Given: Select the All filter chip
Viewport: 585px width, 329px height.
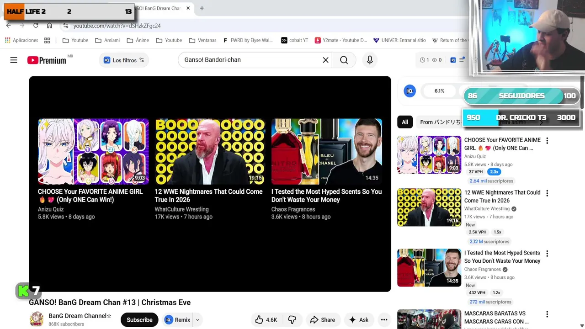Looking at the screenshot, I should point(405,122).
